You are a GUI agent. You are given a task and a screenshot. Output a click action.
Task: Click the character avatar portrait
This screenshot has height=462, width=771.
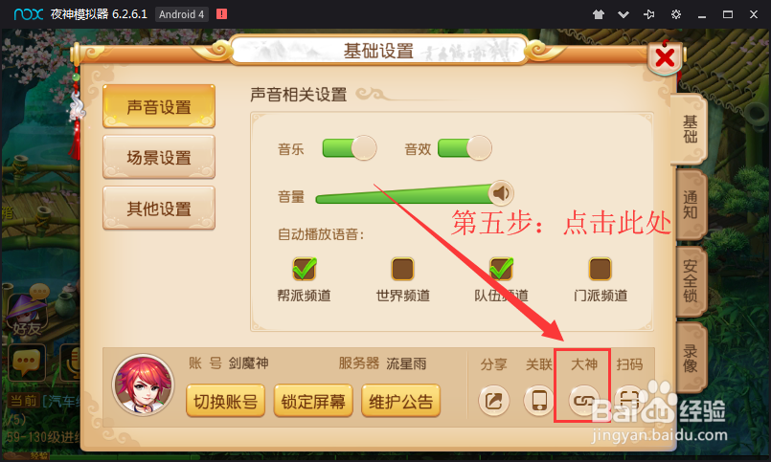tap(143, 385)
